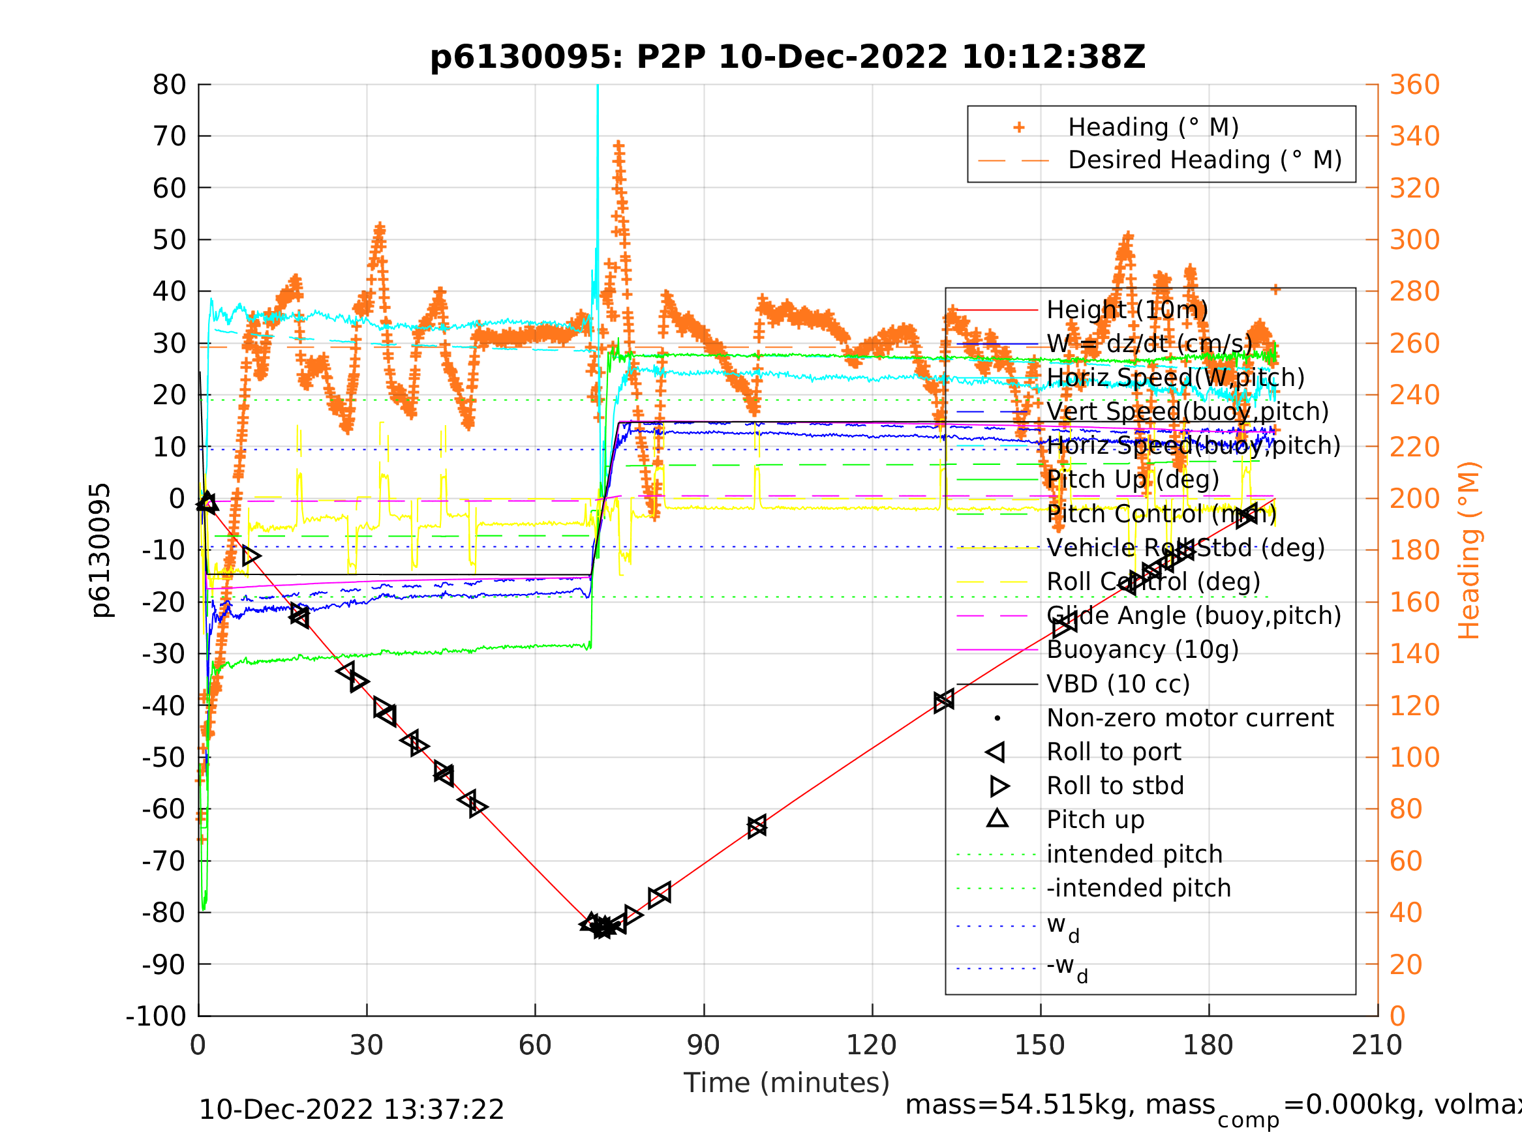Click the W = dz/dt (cm/s) legend label

(x=1149, y=344)
